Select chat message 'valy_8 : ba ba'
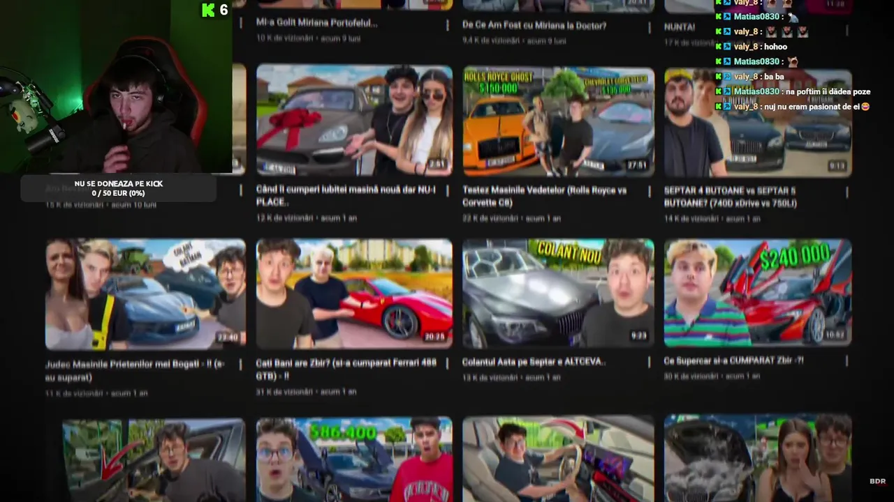 749,77
